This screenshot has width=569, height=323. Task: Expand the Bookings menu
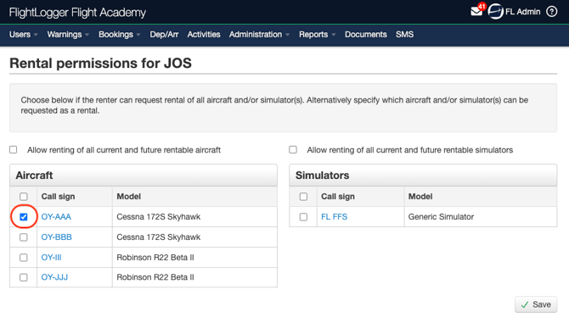tap(120, 35)
